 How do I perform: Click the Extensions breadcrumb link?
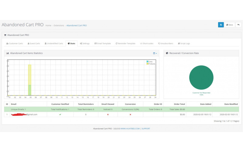[x=59, y=26]
